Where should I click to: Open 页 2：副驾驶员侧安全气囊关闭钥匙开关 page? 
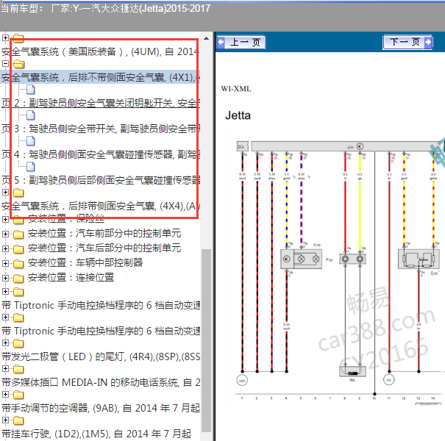(x=101, y=103)
